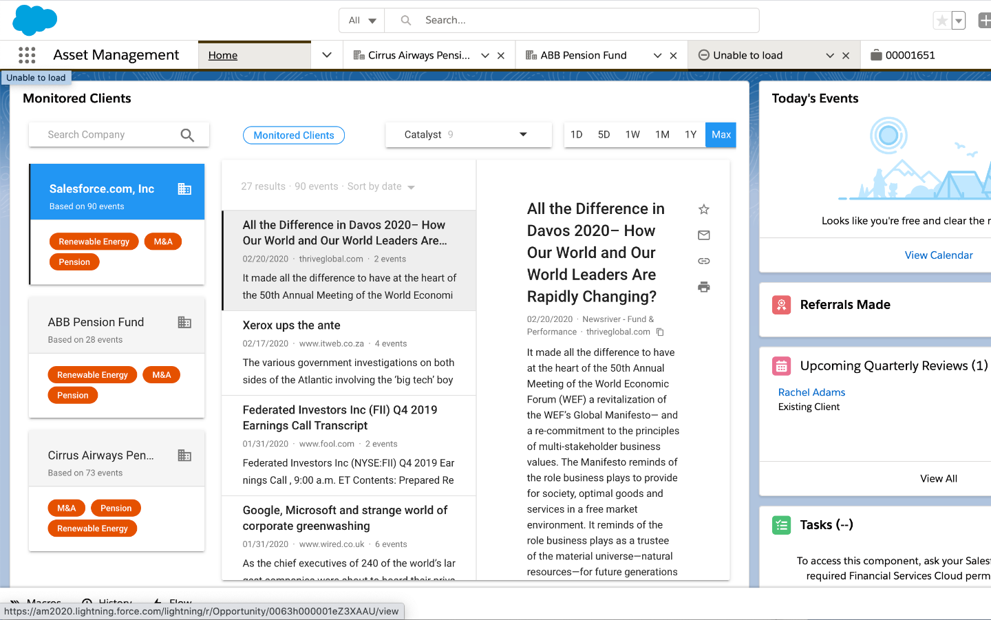Open the Google, Microsoft greenwashing article
This screenshot has height=620, width=991.
(x=349, y=538)
